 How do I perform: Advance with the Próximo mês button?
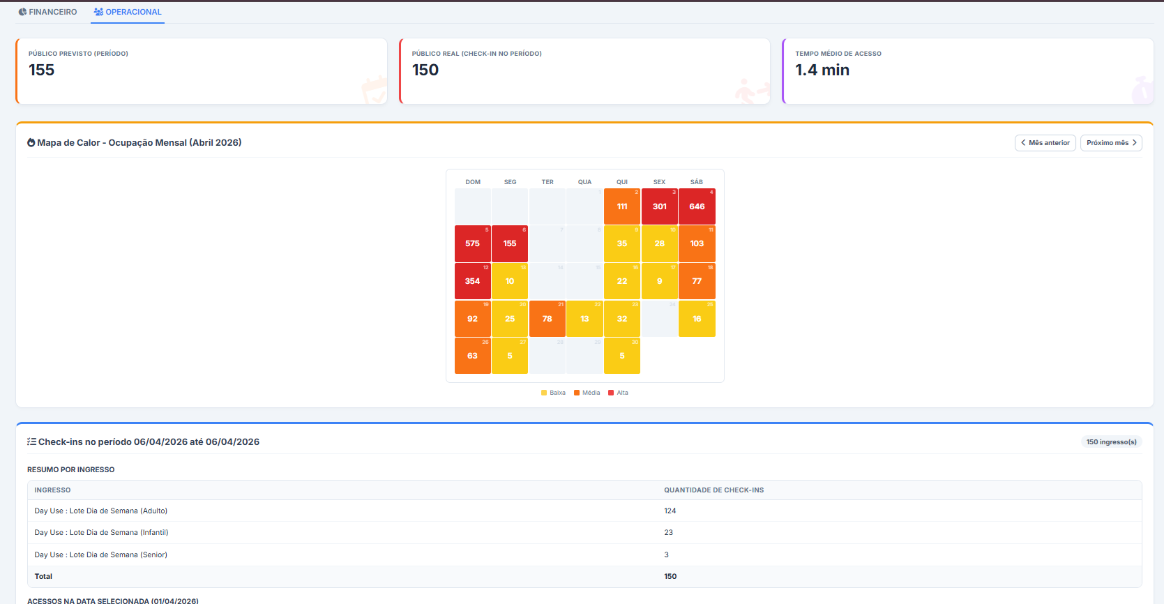[1110, 143]
